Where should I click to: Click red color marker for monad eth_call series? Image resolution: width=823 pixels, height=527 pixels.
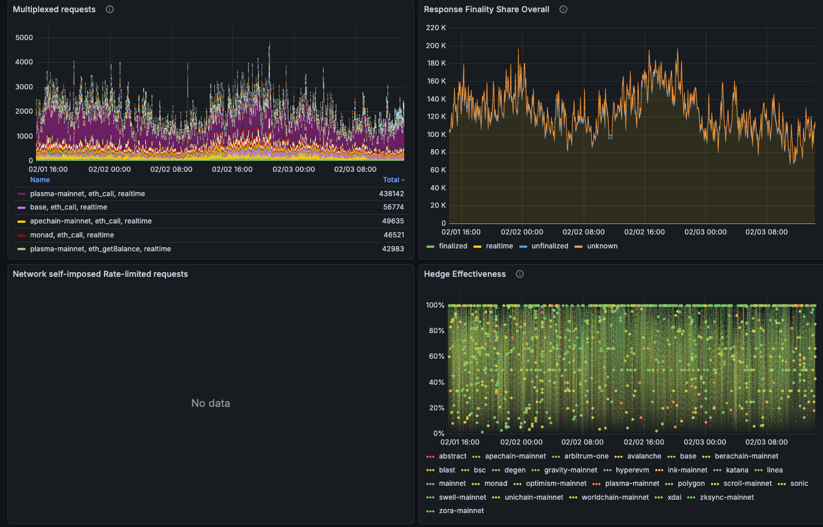(23, 235)
